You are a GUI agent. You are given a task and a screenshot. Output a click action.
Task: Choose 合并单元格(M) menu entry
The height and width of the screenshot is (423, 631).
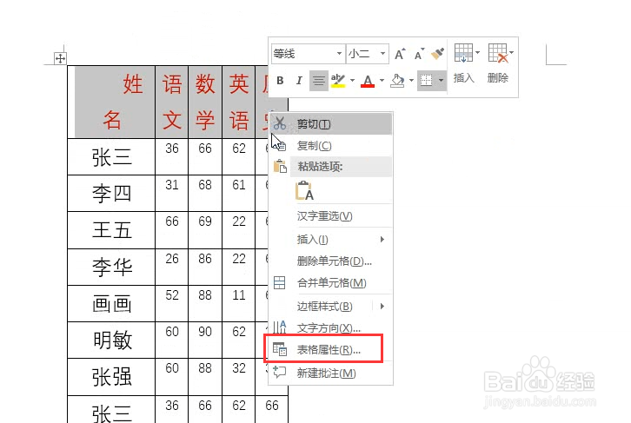pos(331,283)
